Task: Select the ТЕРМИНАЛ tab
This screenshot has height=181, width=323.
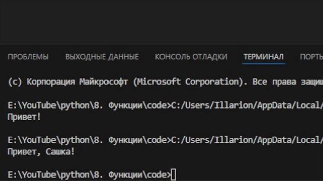Action: 263,57
